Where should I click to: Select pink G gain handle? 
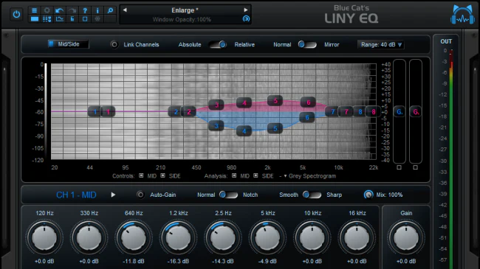tap(416, 112)
